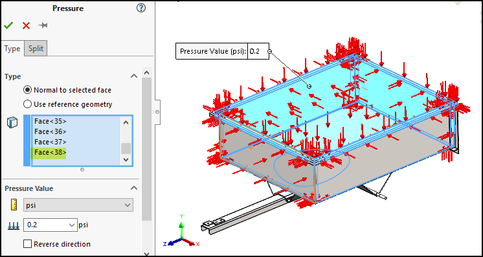This screenshot has height=257, width=483.
Task: Click face list scrollbar up arrow
Action: (x=126, y=122)
